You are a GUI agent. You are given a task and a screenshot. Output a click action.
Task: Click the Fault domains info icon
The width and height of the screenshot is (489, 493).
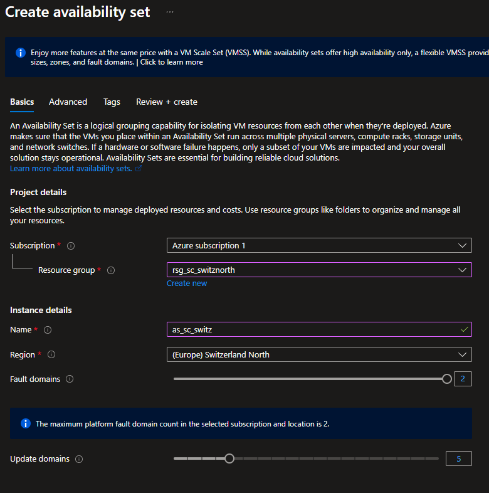pos(70,379)
